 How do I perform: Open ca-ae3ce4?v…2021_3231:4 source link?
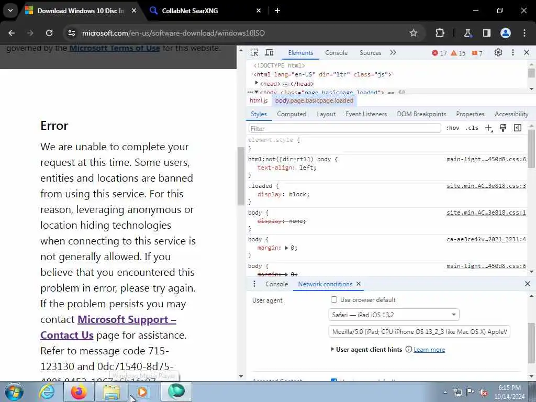point(486,239)
